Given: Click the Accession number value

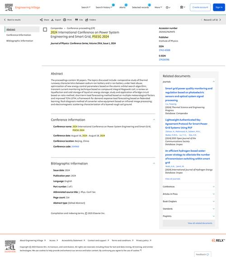Looking at the screenshot, I should (167, 32).
